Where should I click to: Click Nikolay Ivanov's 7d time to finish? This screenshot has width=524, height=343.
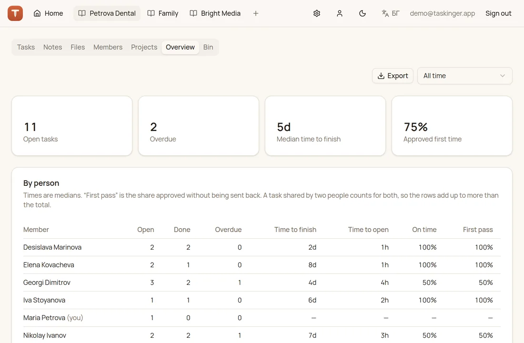point(312,336)
